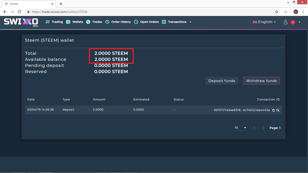Image resolution: width=308 pixels, height=173 pixels.
Task: Go to previous page arrow
Action: pyautogui.click(x=255, y=128)
